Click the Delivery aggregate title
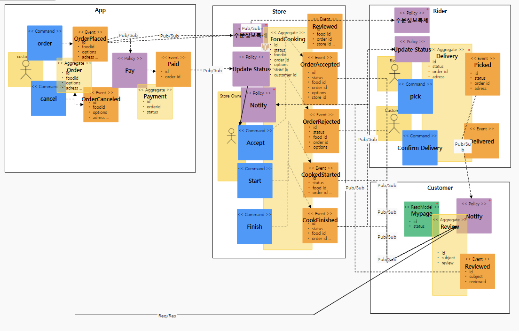Viewport: 519px width, 331px height. [447, 56]
